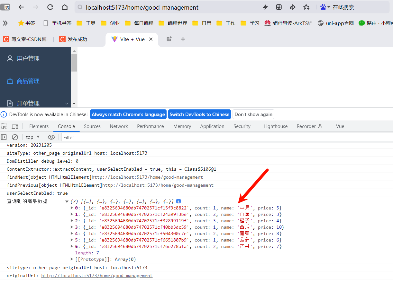The height and width of the screenshot is (281, 393).
Task: Open the 日用 bookmarks folder
Action: tap(202, 23)
